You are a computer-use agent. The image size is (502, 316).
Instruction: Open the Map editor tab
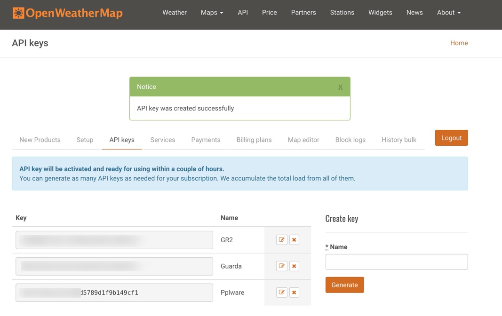click(303, 140)
